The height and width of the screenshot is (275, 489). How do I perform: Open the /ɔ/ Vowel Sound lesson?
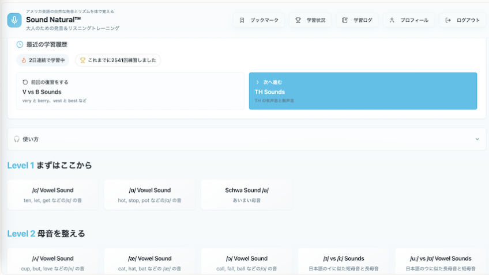247,261
